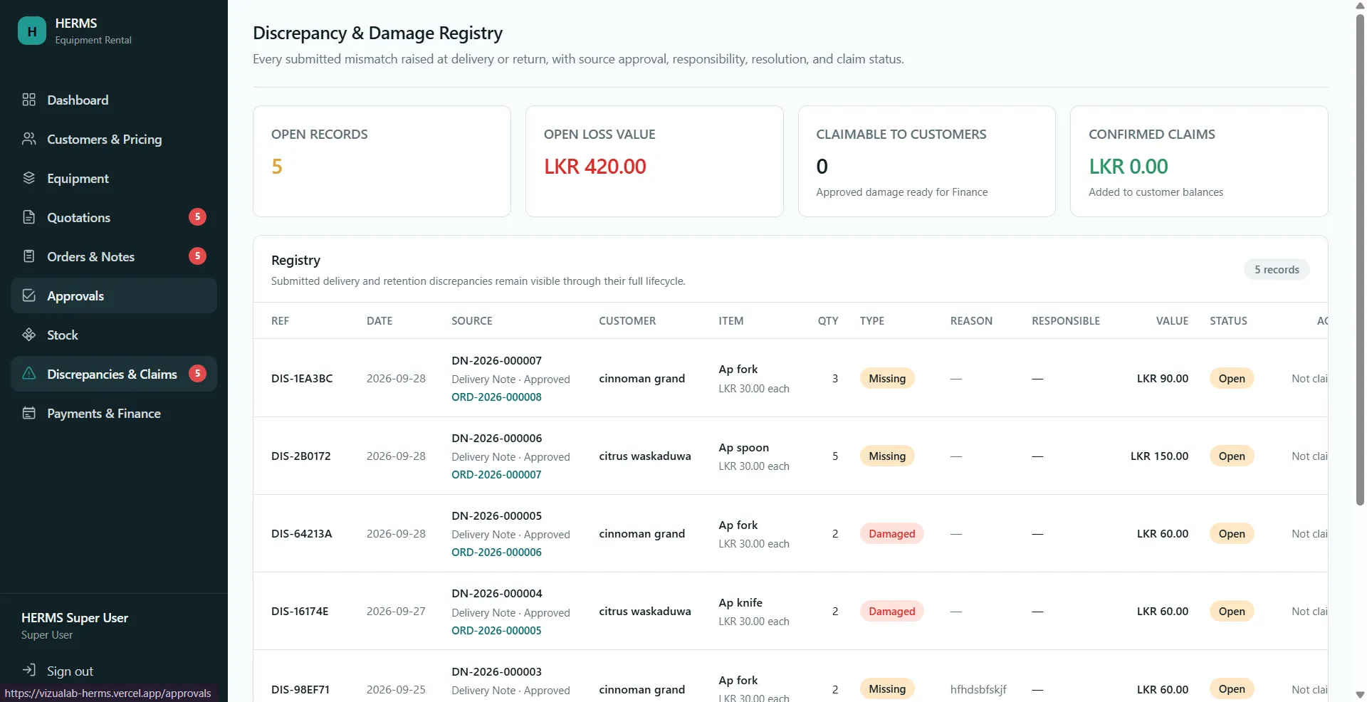Navigate to Orders & Notes

coord(114,256)
